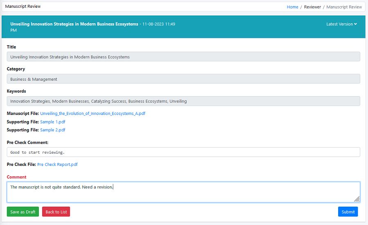Image resolution: width=368 pixels, height=225 pixels.
Task: Click the Keywords field
Action: point(183,101)
